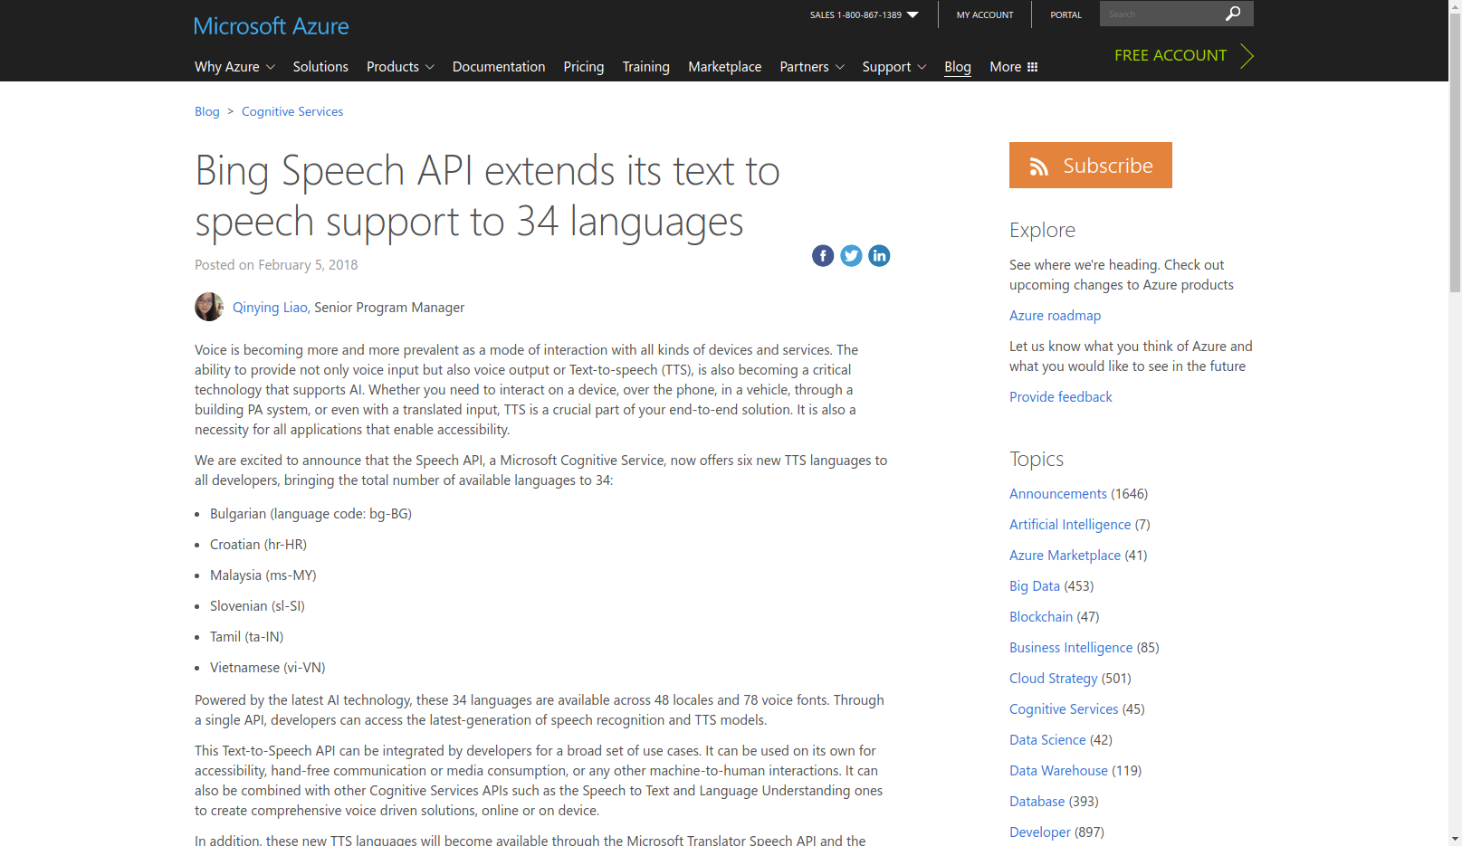
Task: Click the Explore sidebar heading
Action: (x=1042, y=230)
